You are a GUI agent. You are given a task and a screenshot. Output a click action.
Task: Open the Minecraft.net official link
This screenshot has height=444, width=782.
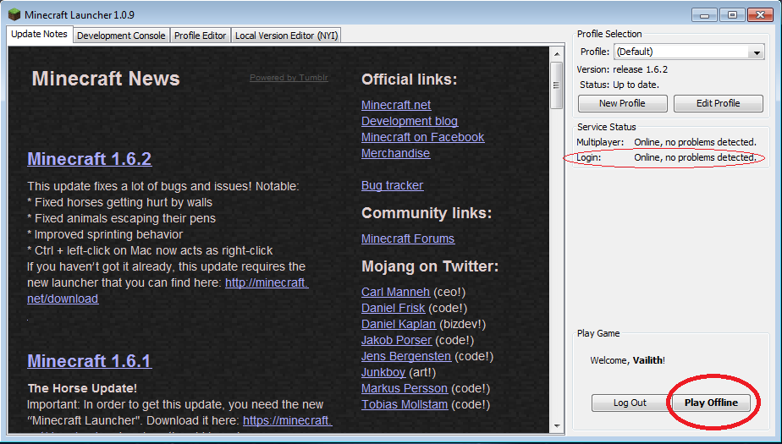(x=396, y=105)
